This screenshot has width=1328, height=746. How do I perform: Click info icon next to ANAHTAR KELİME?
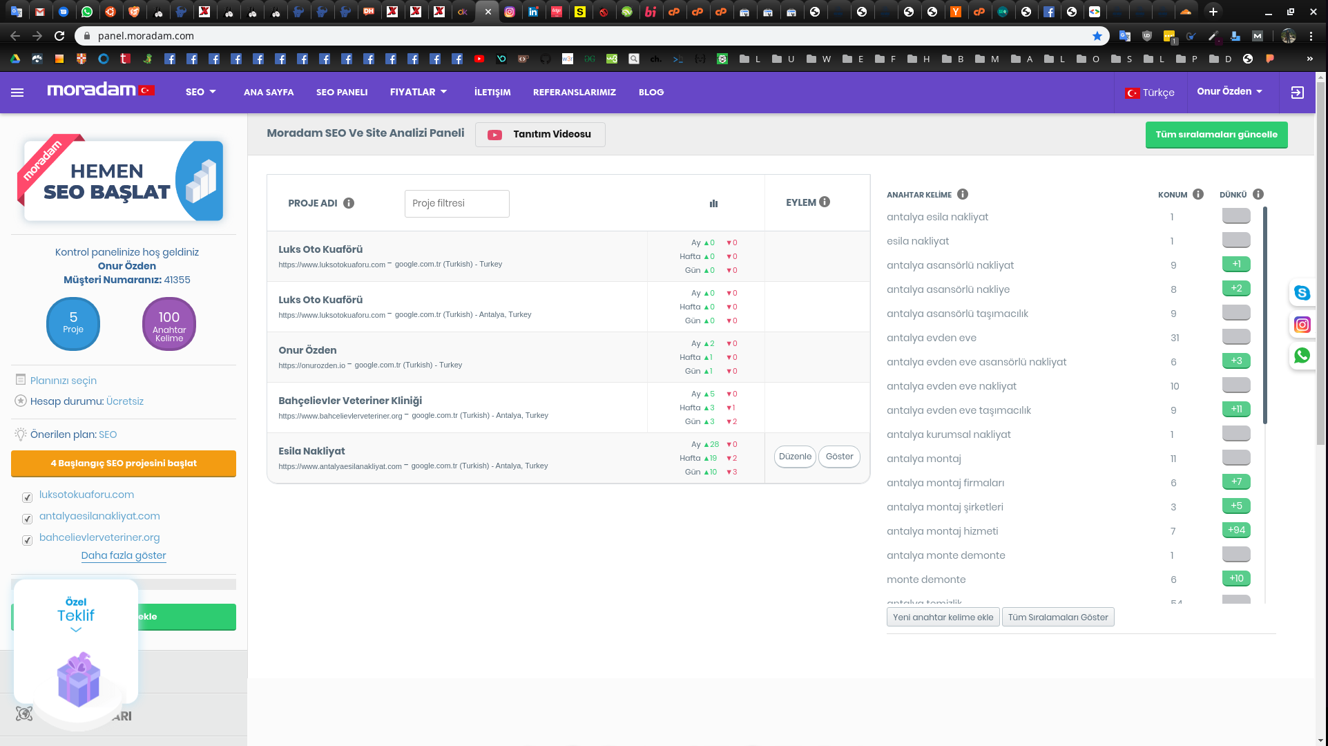963,194
